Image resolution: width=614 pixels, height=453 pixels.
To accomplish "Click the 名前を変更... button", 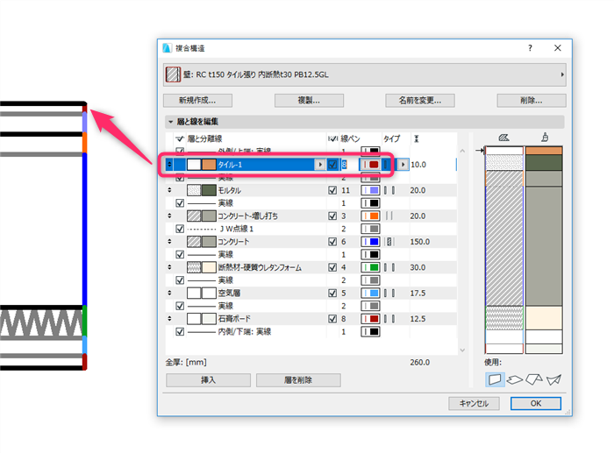I will point(420,101).
